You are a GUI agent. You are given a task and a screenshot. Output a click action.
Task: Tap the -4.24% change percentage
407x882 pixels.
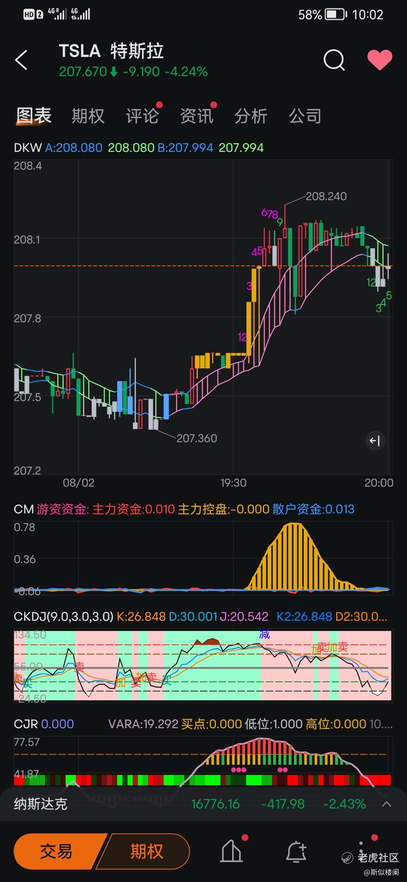187,72
